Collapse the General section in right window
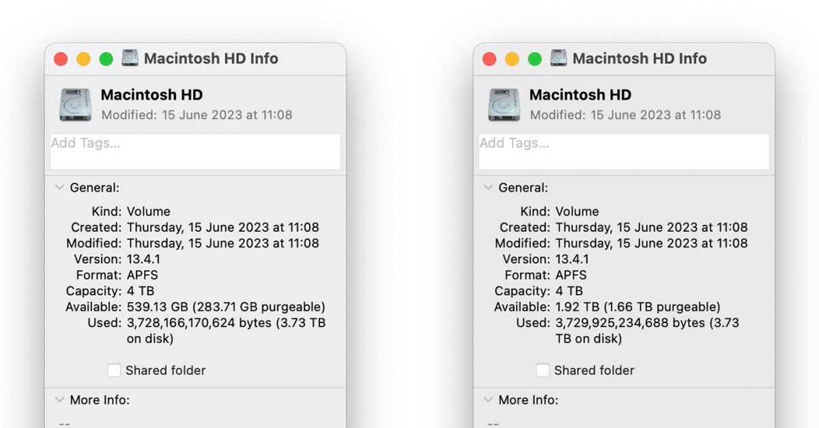The image size is (819, 428). pyautogui.click(x=487, y=187)
